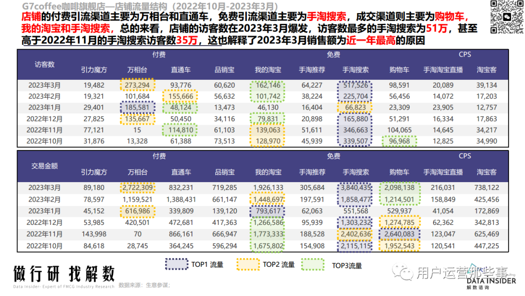The image size is (525, 296).
Task: Select the green cell 1,675,802
Action: click(268, 246)
